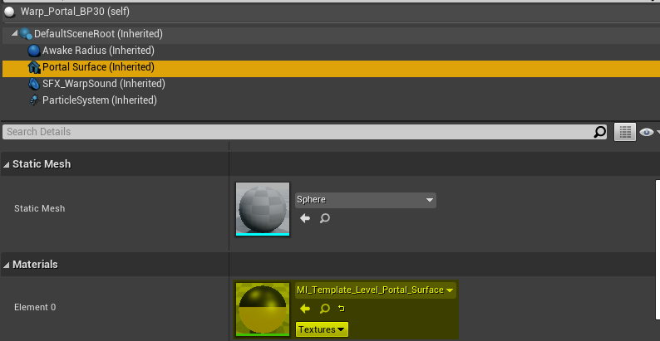
Task: Click the SFX_WarpSound audio icon
Action: (x=34, y=84)
